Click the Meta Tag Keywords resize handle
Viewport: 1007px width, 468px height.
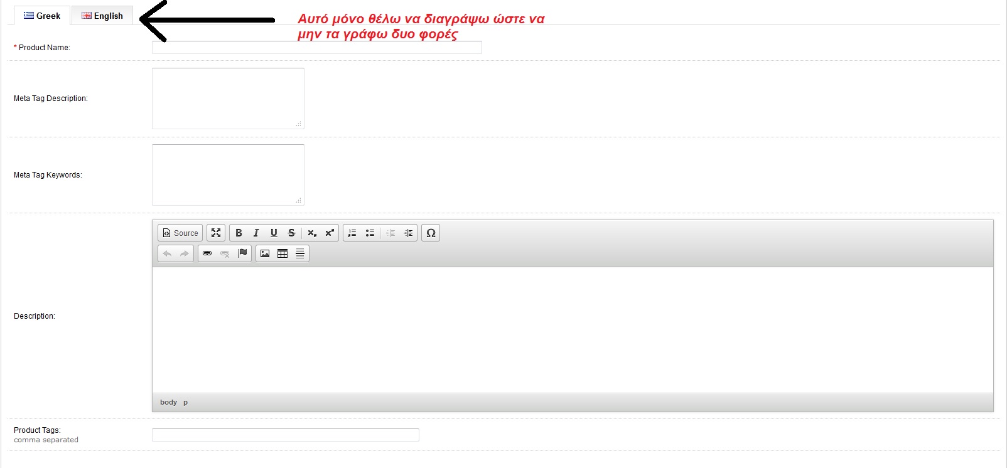point(299,200)
